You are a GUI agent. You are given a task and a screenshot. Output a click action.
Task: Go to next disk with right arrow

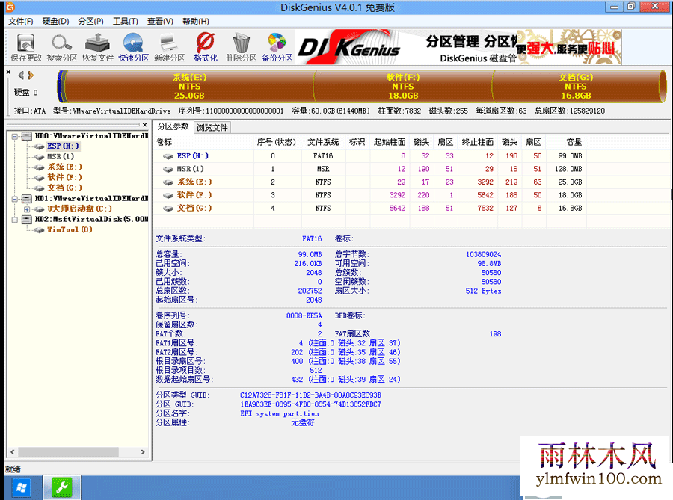click(x=31, y=75)
